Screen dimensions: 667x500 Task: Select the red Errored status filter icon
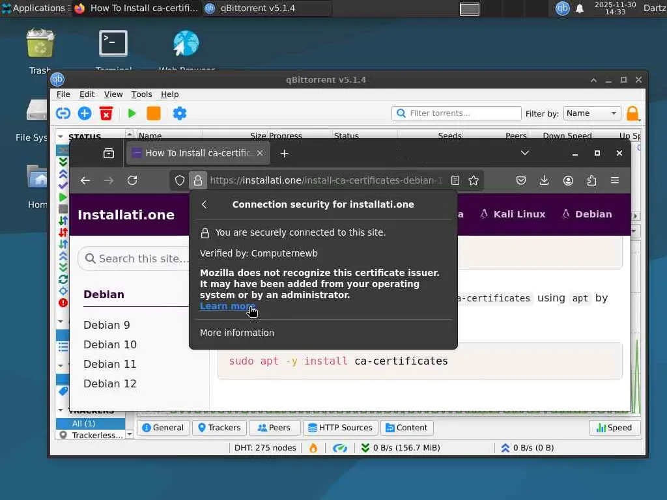[63, 303]
